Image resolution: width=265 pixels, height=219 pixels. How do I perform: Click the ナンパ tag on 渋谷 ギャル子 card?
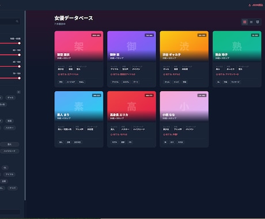[x=176, y=82]
